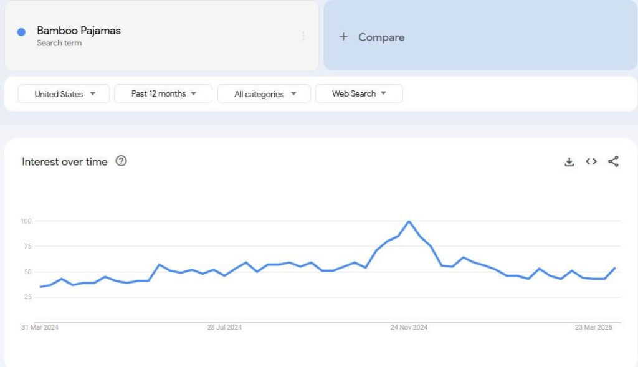
Task: Click the Compare text to add term
Action: 381,37
